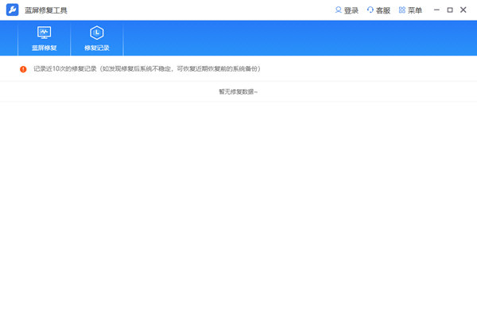Click the orange warning exclamation icon
Screen dimensions: 477x318
(23, 69)
